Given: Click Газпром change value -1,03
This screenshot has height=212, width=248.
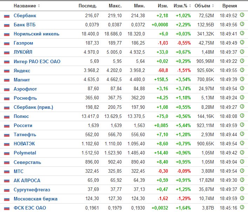Looking at the screenshot, I should point(163,43).
